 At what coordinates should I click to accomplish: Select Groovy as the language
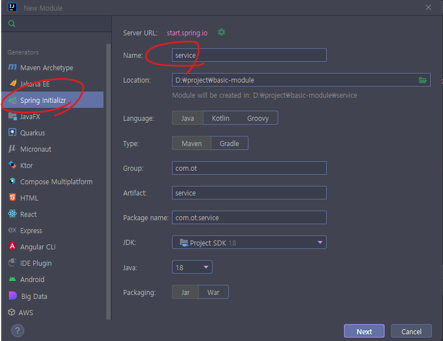tap(258, 118)
